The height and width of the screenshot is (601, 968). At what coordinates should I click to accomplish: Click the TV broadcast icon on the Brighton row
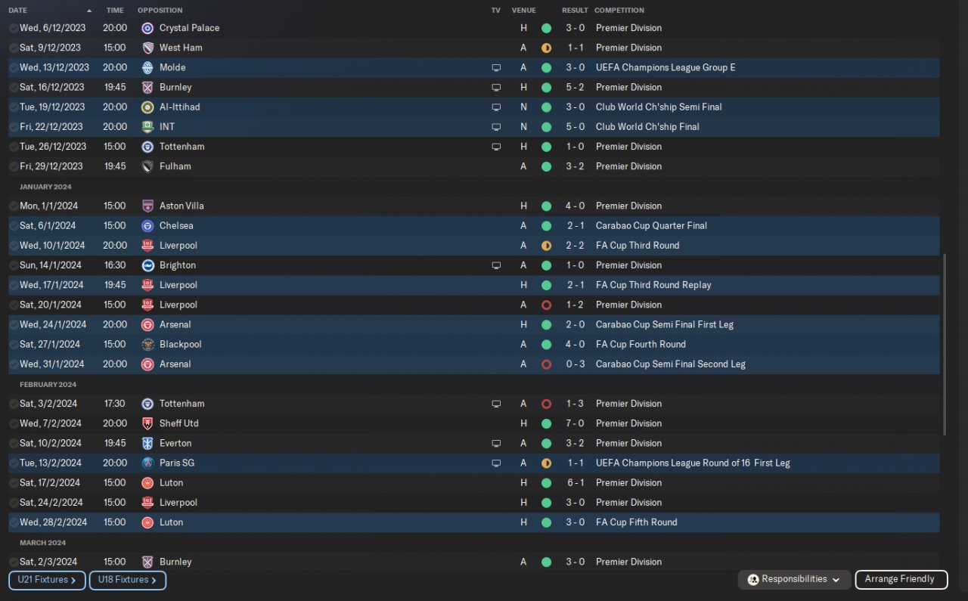(x=496, y=265)
